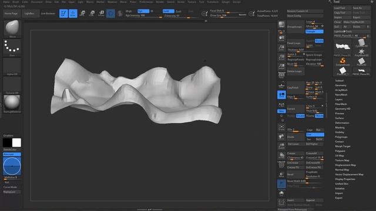Click the Make PolyMesh3D button
Viewport: 376px width, 211px height.
357,22
